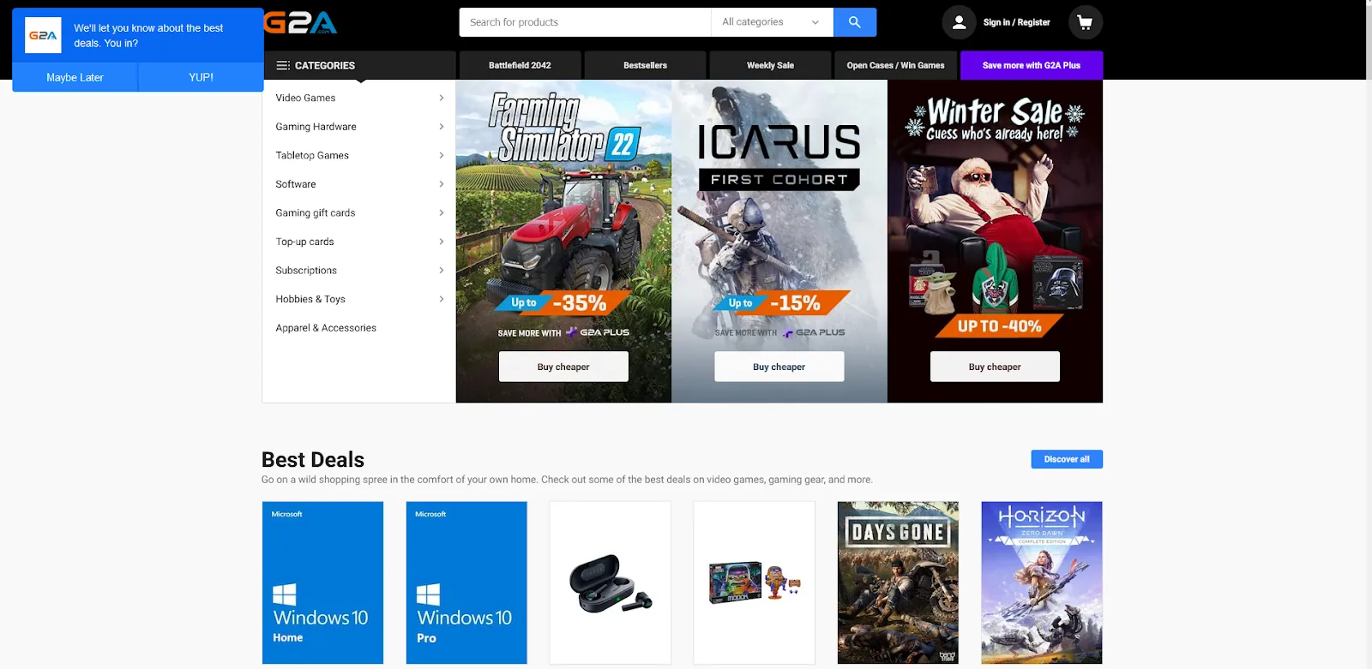
Task: Buy cheaper on Winter Sale banner
Action: click(x=995, y=367)
